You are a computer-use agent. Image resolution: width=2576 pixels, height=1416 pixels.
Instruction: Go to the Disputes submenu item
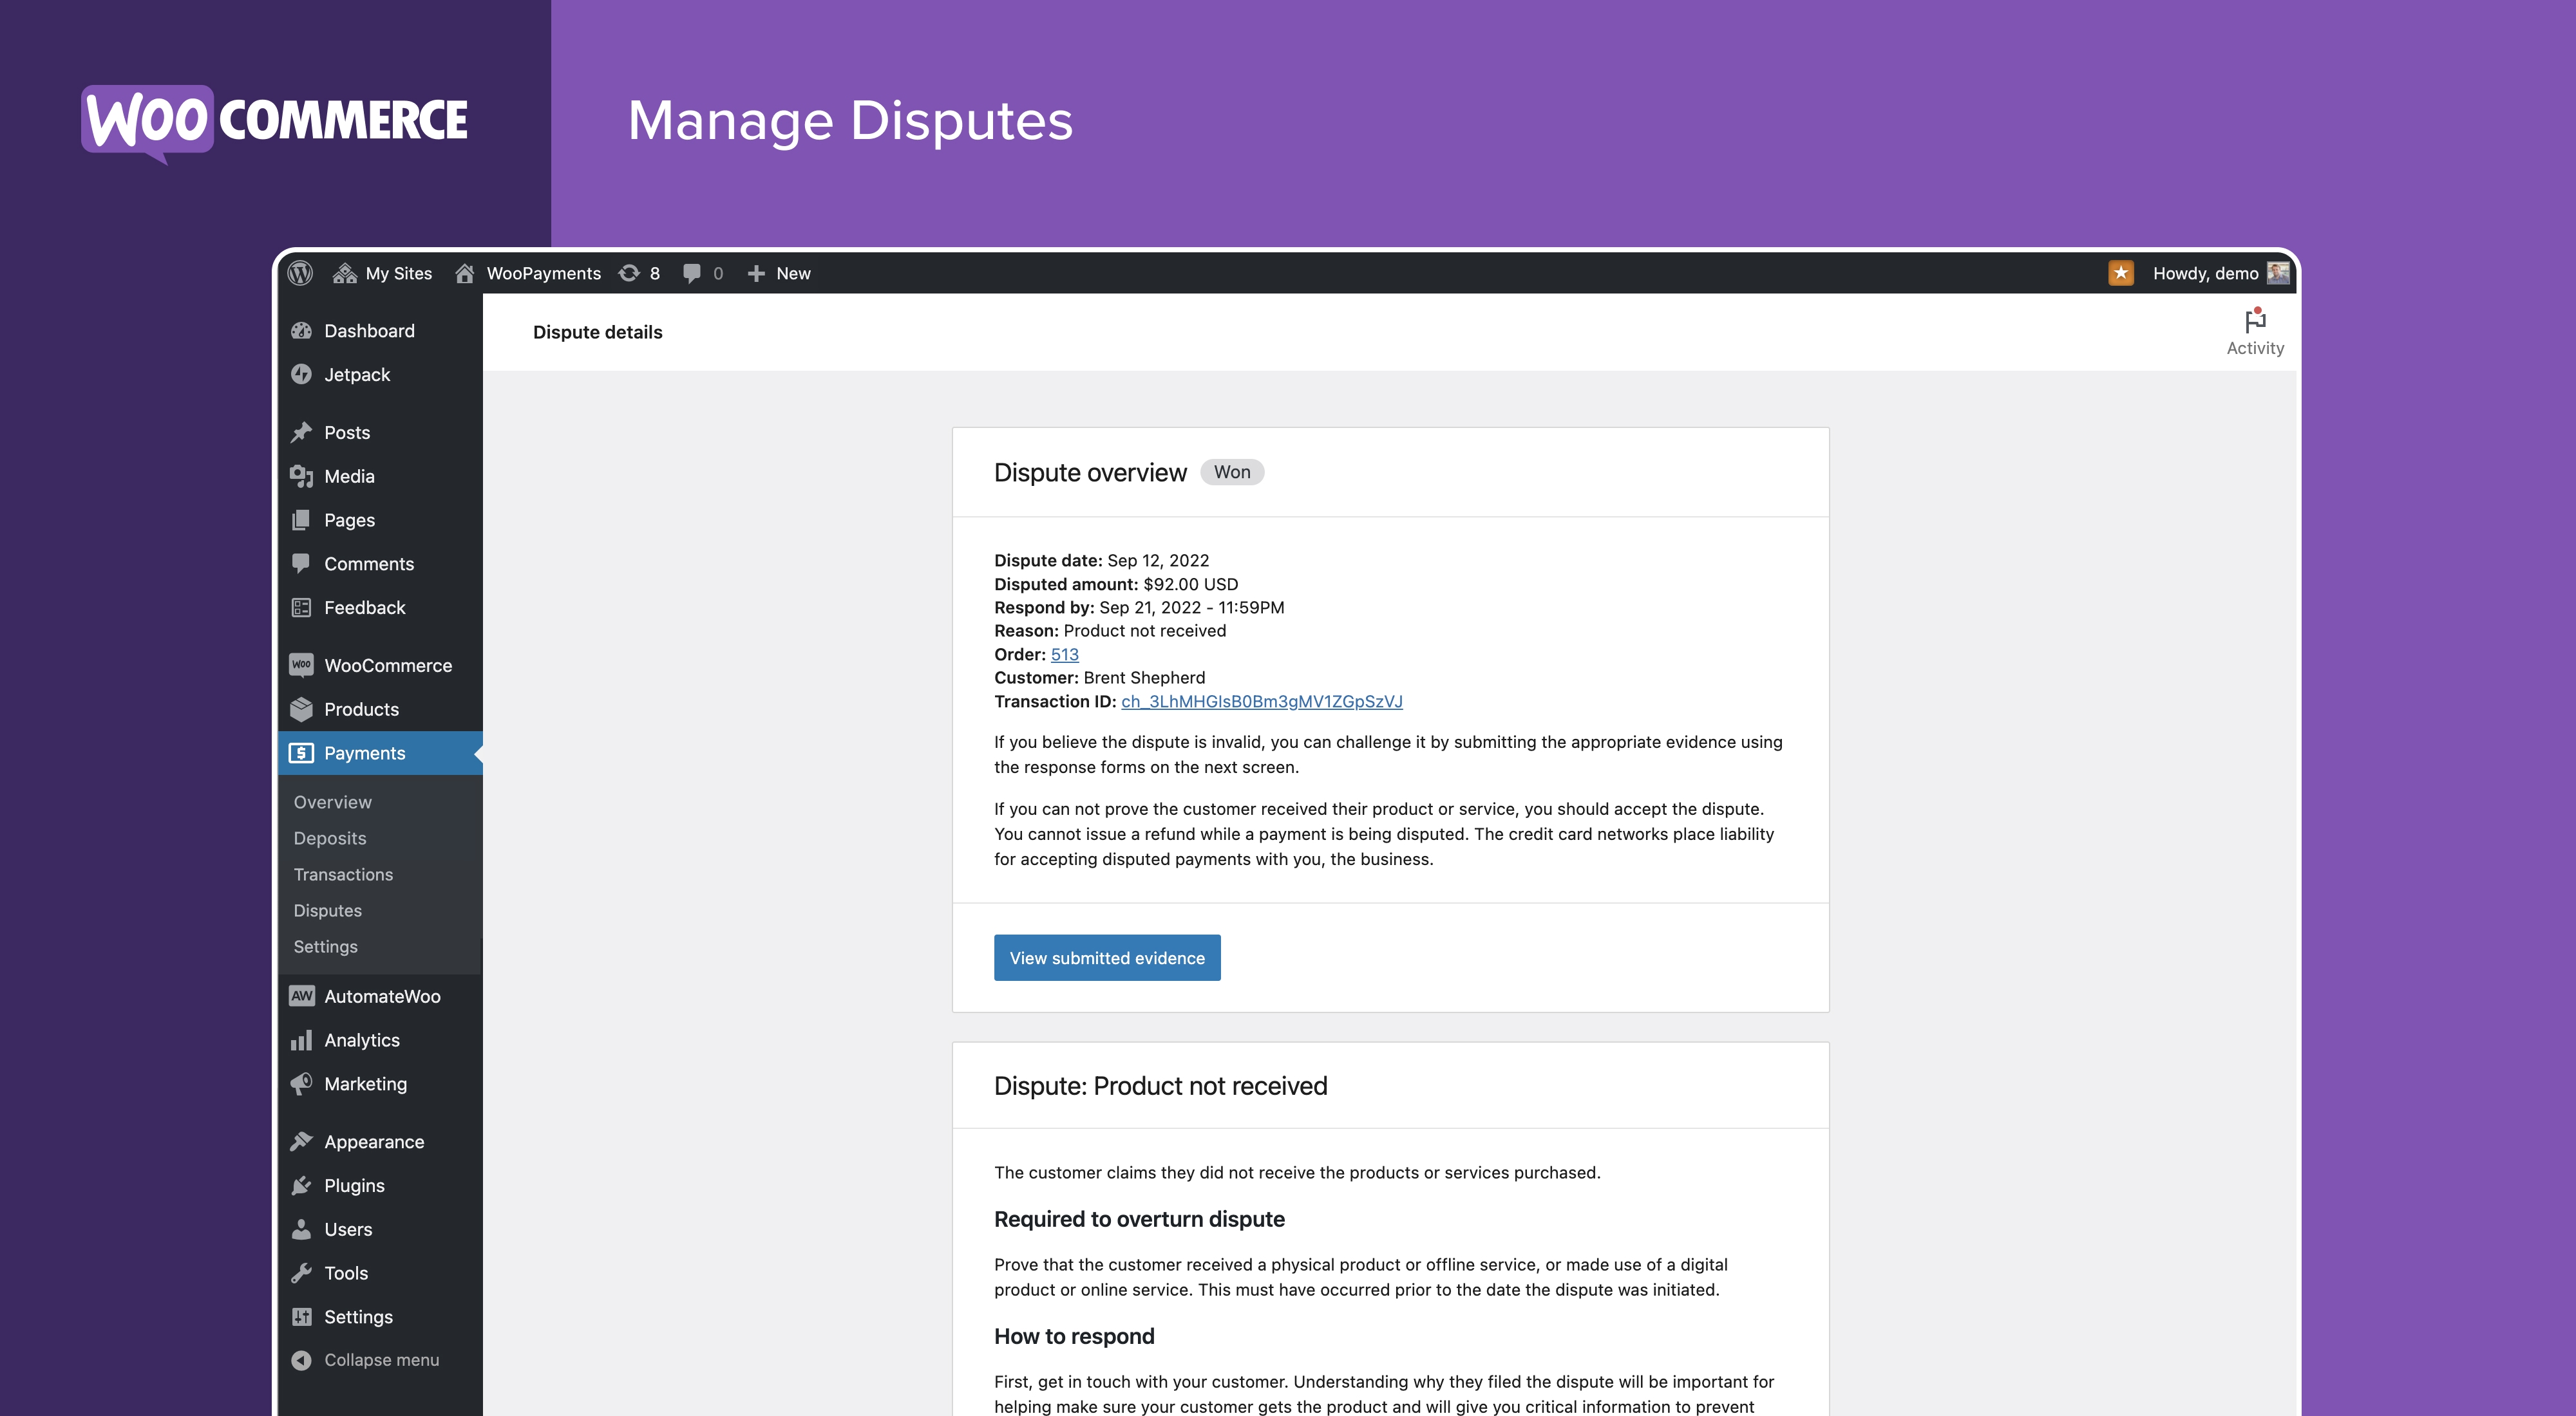[x=327, y=910]
